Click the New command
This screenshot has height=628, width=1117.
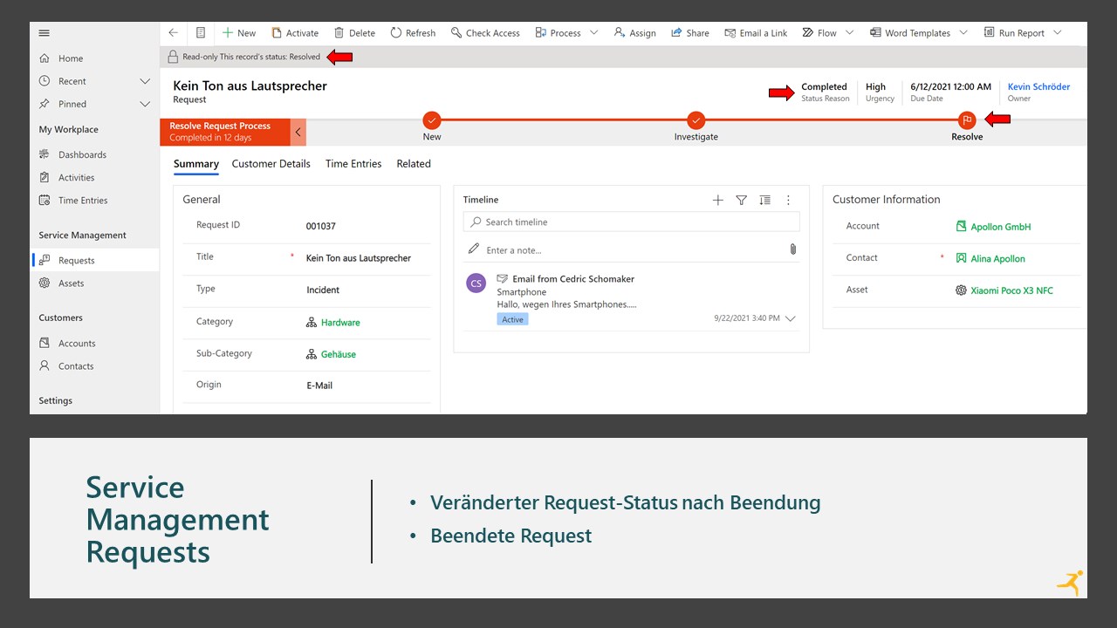[x=238, y=33]
